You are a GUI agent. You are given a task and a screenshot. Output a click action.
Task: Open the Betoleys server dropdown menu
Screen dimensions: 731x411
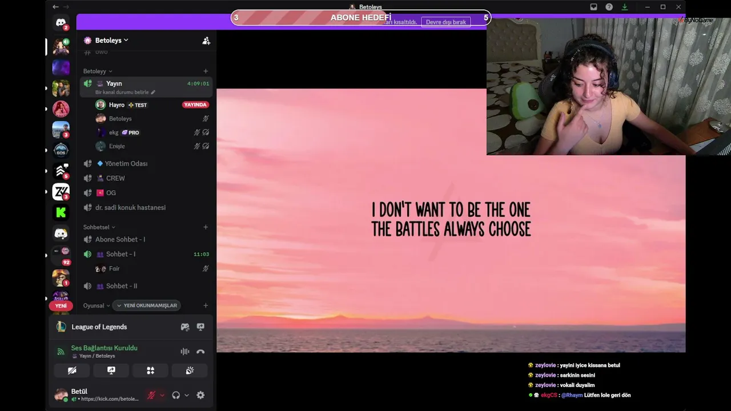point(112,41)
